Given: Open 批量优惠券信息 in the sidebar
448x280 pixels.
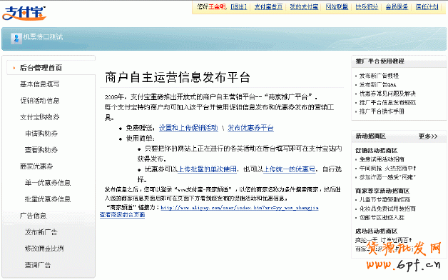Looking at the screenshot, I should point(48,199).
